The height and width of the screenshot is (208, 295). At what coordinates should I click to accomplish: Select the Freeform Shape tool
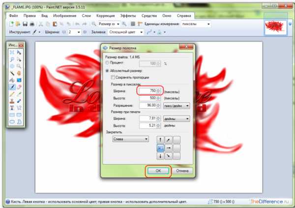[19, 122]
